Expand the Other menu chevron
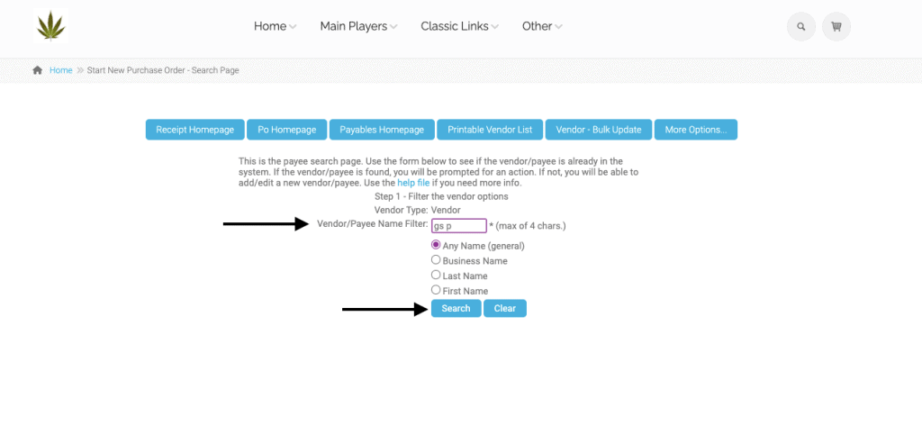The height and width of the screenshot is (425, 922). point(558,27)
